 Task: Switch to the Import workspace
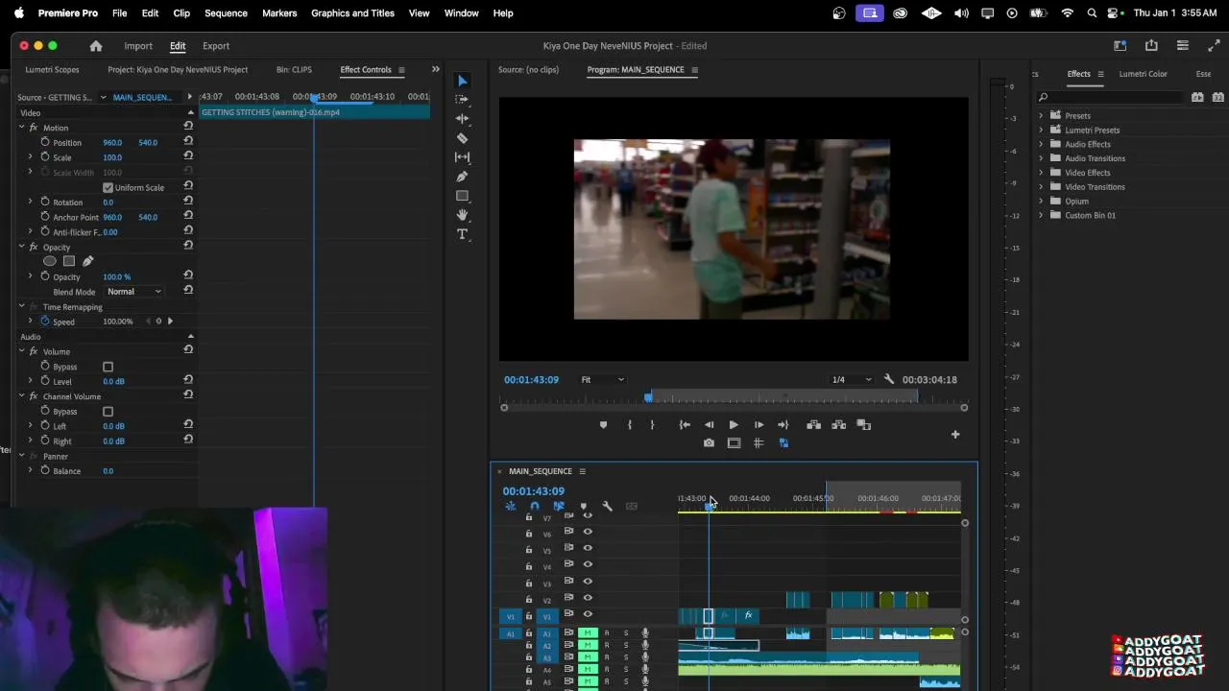138,46
